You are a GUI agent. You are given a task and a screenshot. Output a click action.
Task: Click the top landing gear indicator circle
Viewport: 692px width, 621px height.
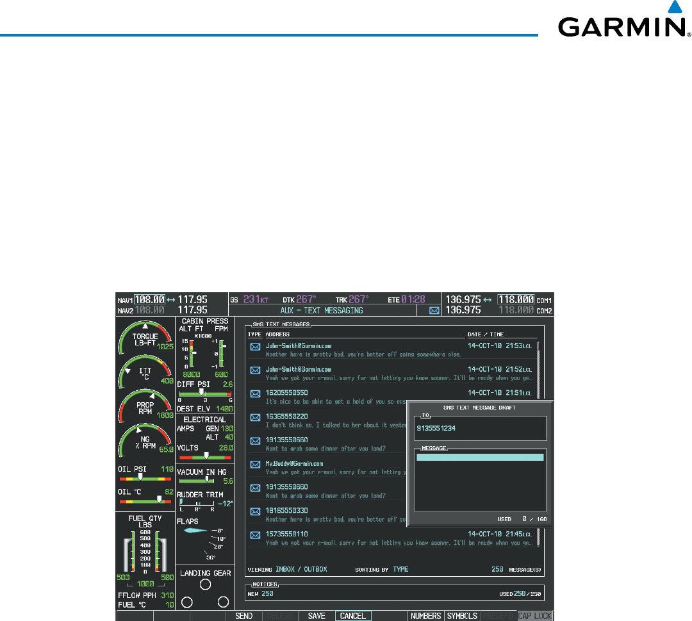(205, 584)
